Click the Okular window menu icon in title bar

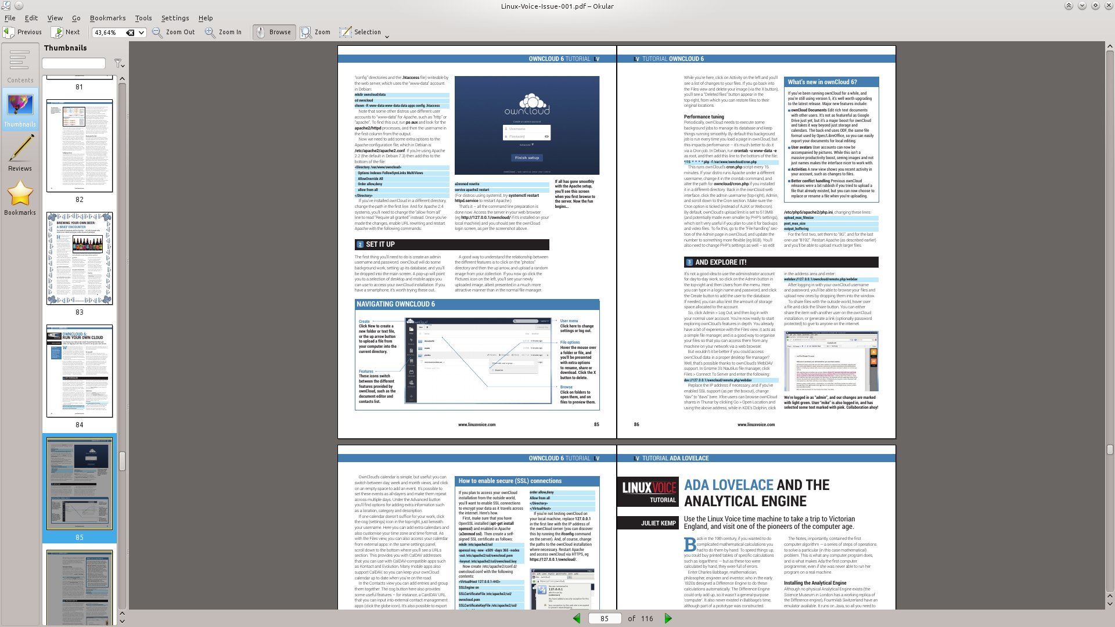6,6
